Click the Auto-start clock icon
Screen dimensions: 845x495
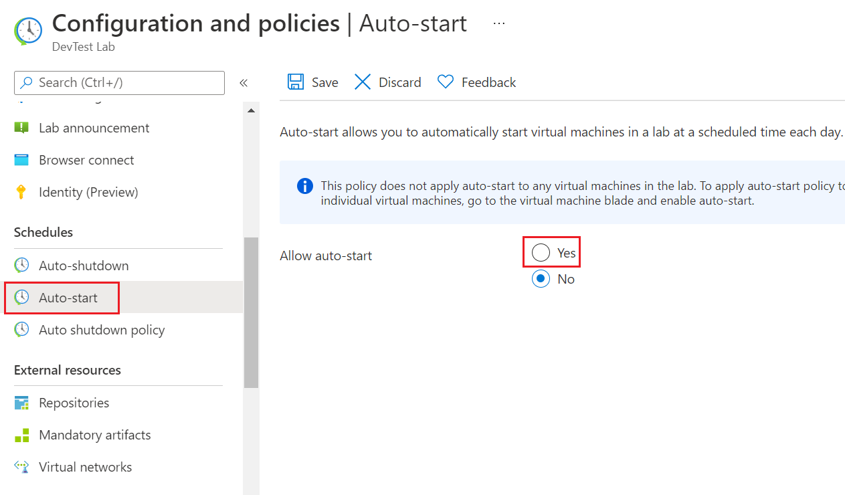coord(21,298)
